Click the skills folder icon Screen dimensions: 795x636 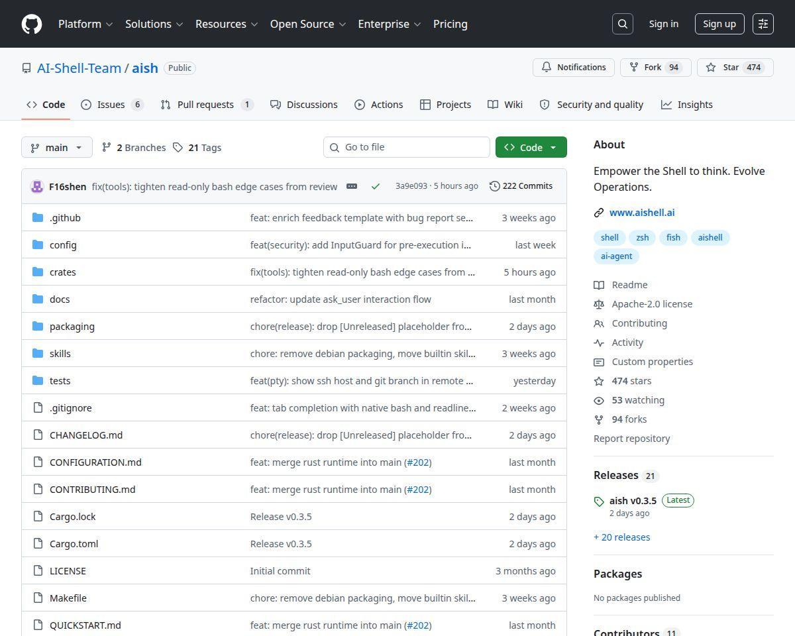[x=38, y=353]
